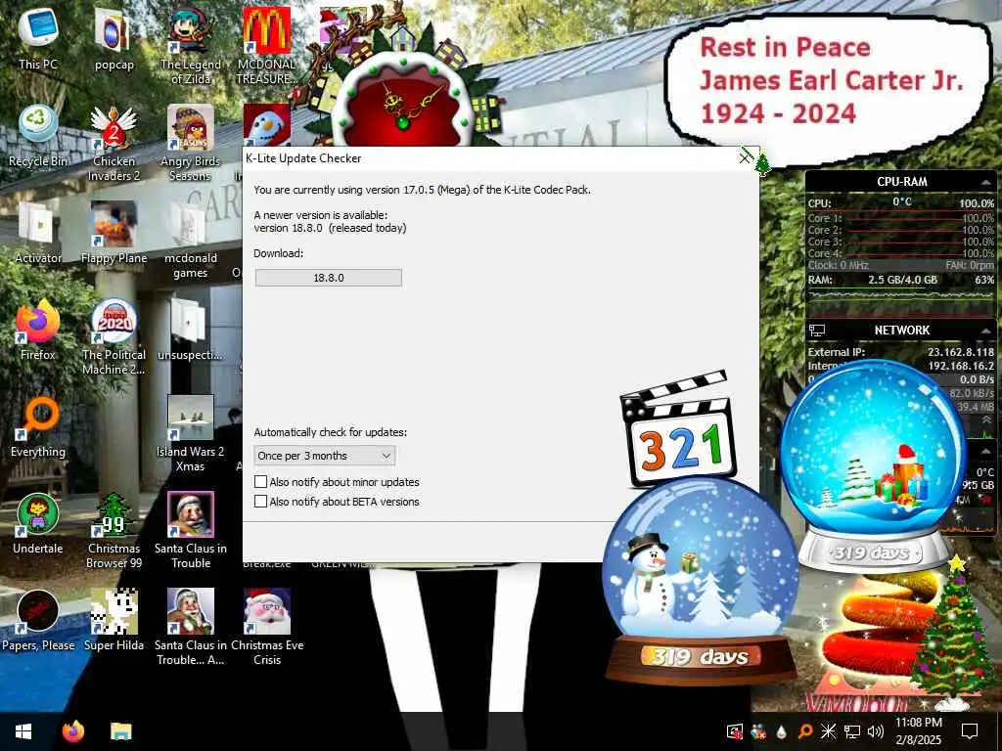1002x751 pixels.
Task: Launch Island Wars 2 Xmas shortcut
Action: click(x=191, y=434)
